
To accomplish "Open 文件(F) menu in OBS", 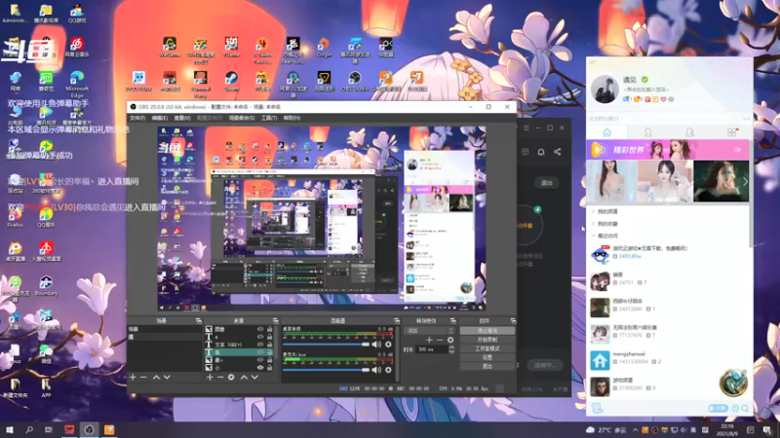I will (x=137, y=118).
